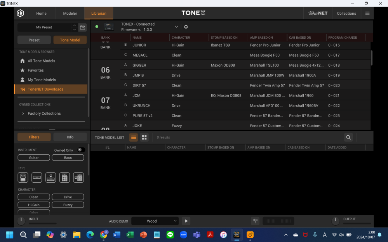This screenshot has height=242, width=388.
Task: Expand the Factory Collections group
Action: [x=23, y=113]
